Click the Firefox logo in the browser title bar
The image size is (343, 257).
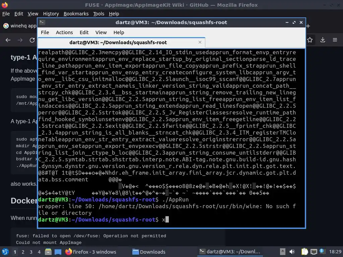(4, 5)
